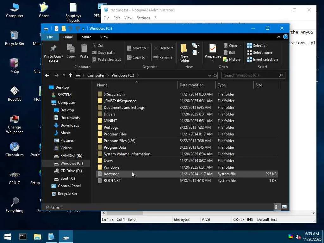Click Select all in ribbon
Viewport: 324px width, 243px height.
pyautogui.click(x=257, y=46)
